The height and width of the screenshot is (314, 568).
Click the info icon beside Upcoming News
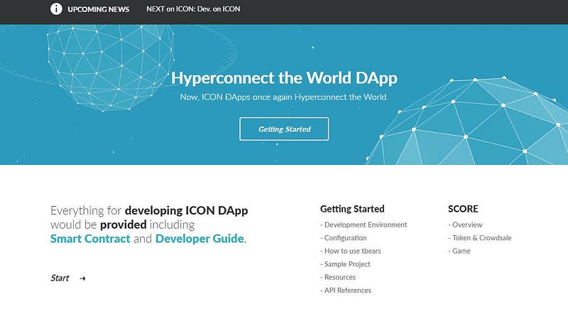56,9
